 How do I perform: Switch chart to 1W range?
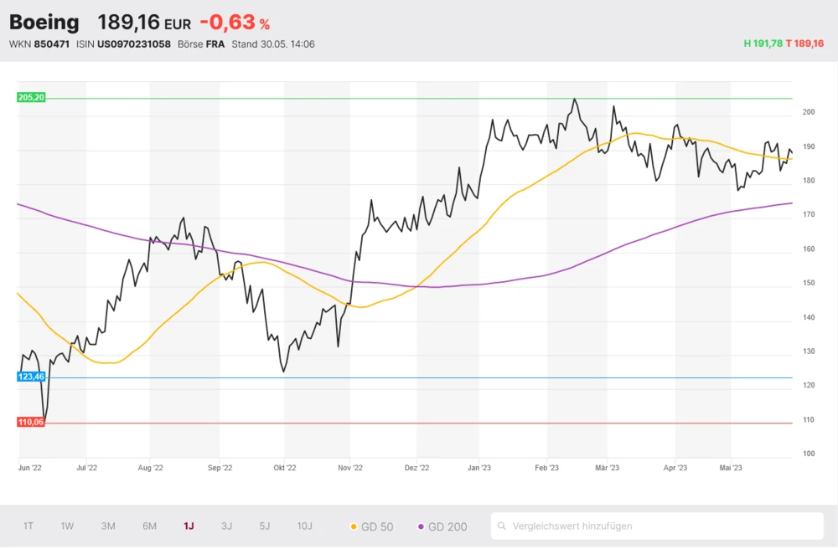[67, 526]
